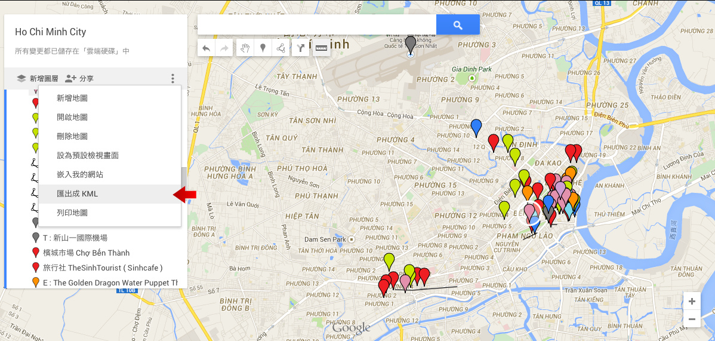Select the hand pan tool

tap(245, 48)
